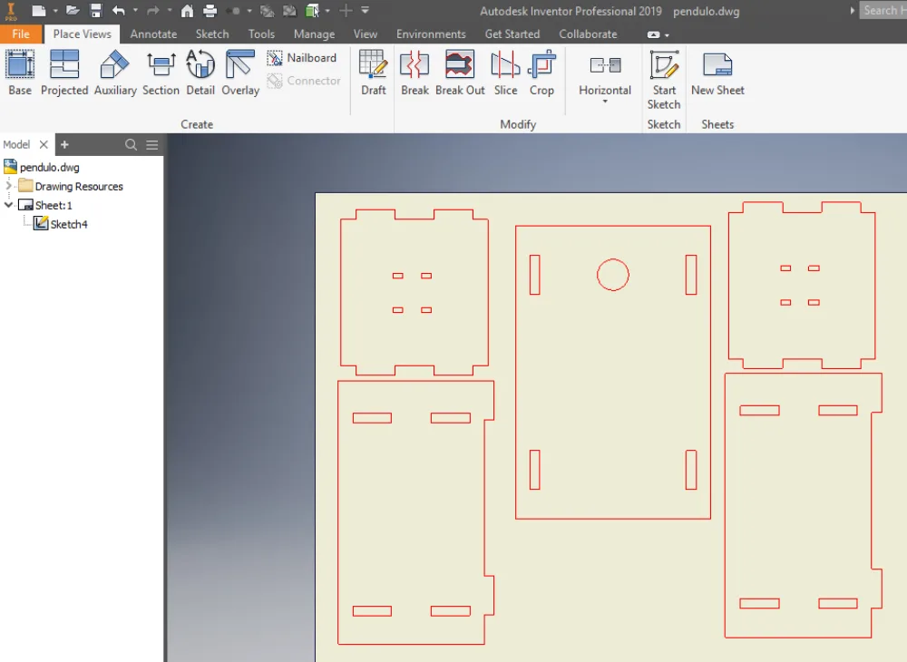Open the New file dropdown arrow
This screenshot has height=662, width=907.
55,10
